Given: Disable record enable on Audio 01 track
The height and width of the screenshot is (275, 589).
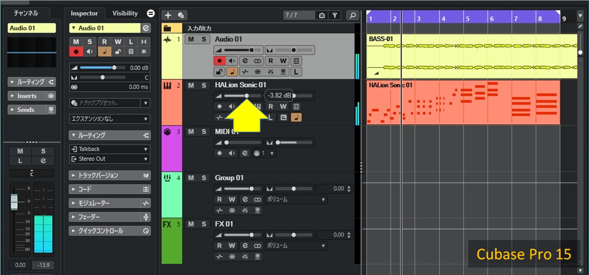Looking at the screenshot, I should [x=219, y=61].
